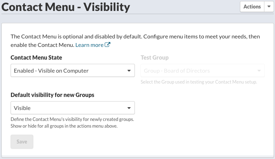Click the Contact Menu - Visibility heading

click(66, 7)
